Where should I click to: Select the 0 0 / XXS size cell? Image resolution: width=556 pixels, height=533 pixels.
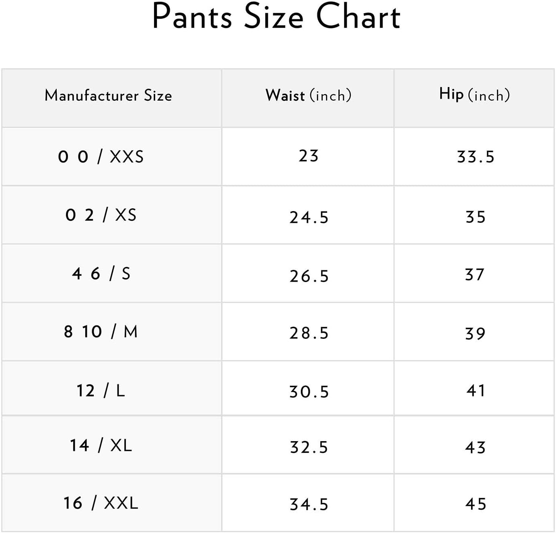tap(101, 157)
